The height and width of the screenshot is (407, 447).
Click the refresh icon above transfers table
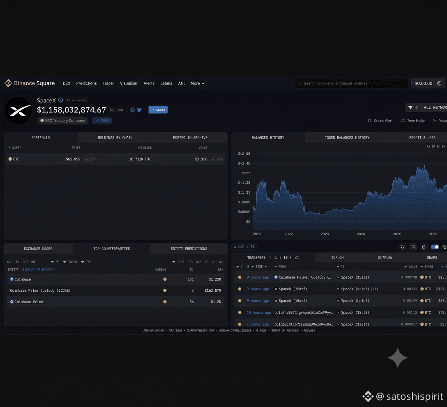point(403,247)
